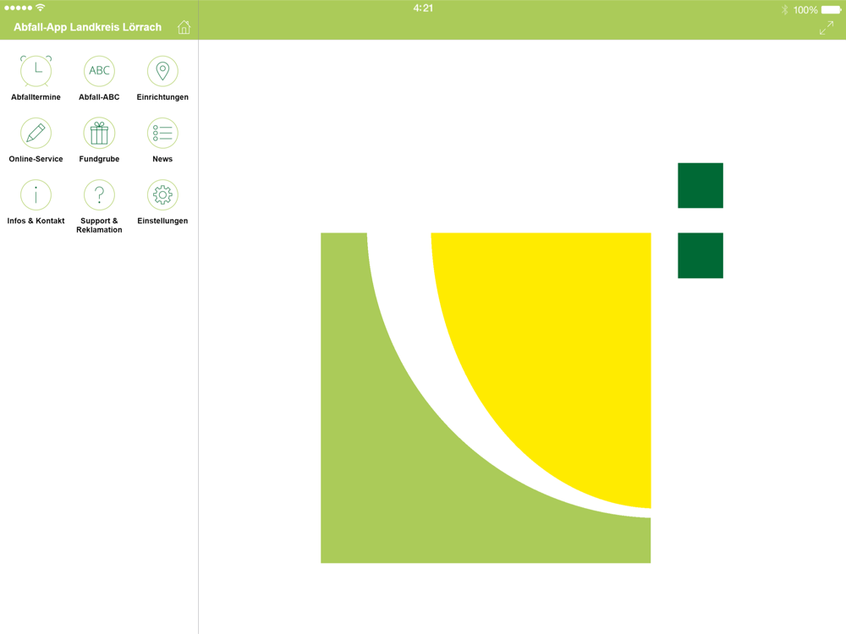Open Fundgrube gift box icon
846x634 pixels.
[x=99, y=133]
